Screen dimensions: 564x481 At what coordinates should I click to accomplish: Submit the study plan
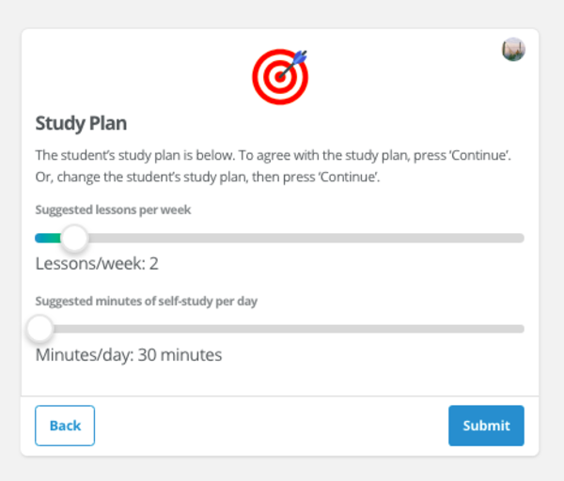(486, 426)
